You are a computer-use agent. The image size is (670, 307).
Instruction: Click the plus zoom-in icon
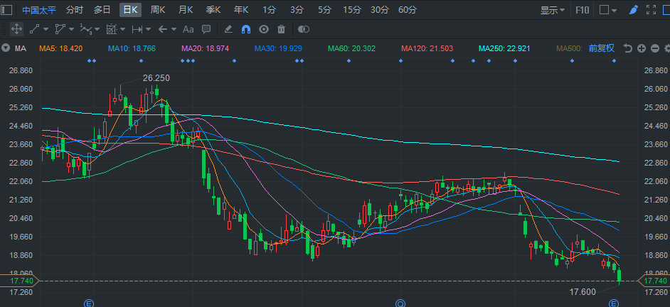(642, 48)
